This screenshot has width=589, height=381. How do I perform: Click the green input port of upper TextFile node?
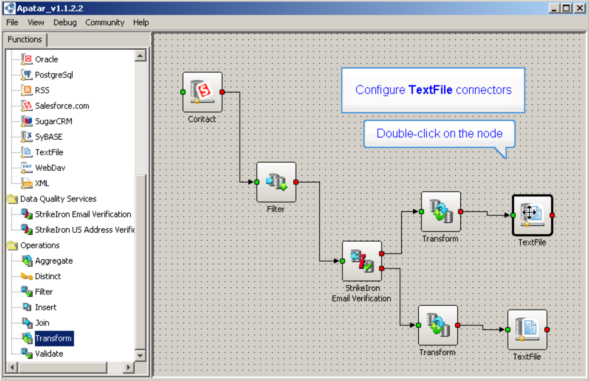click(x=513, y=215)
